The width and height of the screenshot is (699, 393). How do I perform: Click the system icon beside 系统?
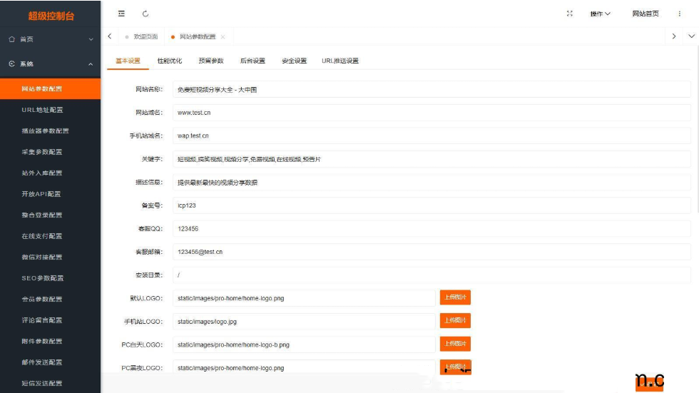(x=12, y=63)
